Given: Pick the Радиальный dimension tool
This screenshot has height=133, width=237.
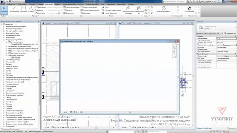Looking at the screenshot, I should pos(40,7).
